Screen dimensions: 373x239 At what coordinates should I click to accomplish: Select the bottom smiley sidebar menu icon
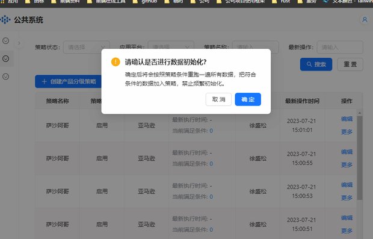[x=5, y=76]
